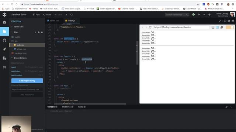Click the upload file icon in Files
Image resolution: width=236 pixels, height=132 pixels.
36,32
